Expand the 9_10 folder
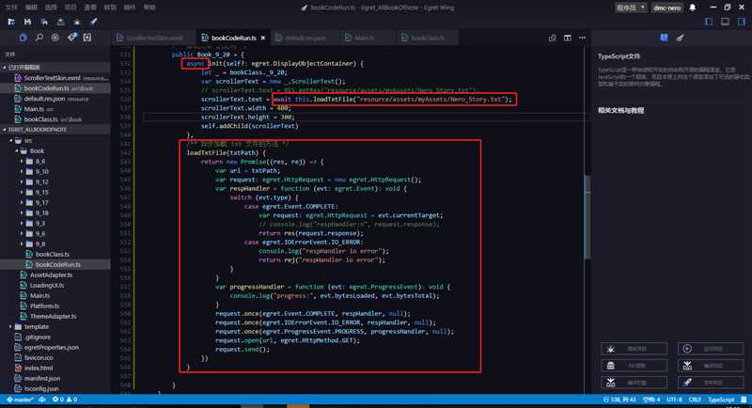Screen dimensions: 752x408 point(22,172)
